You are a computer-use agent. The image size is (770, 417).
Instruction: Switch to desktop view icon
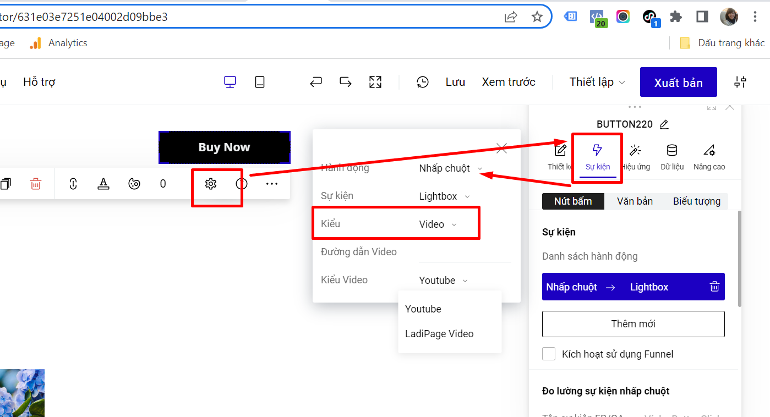coord(230,82)
